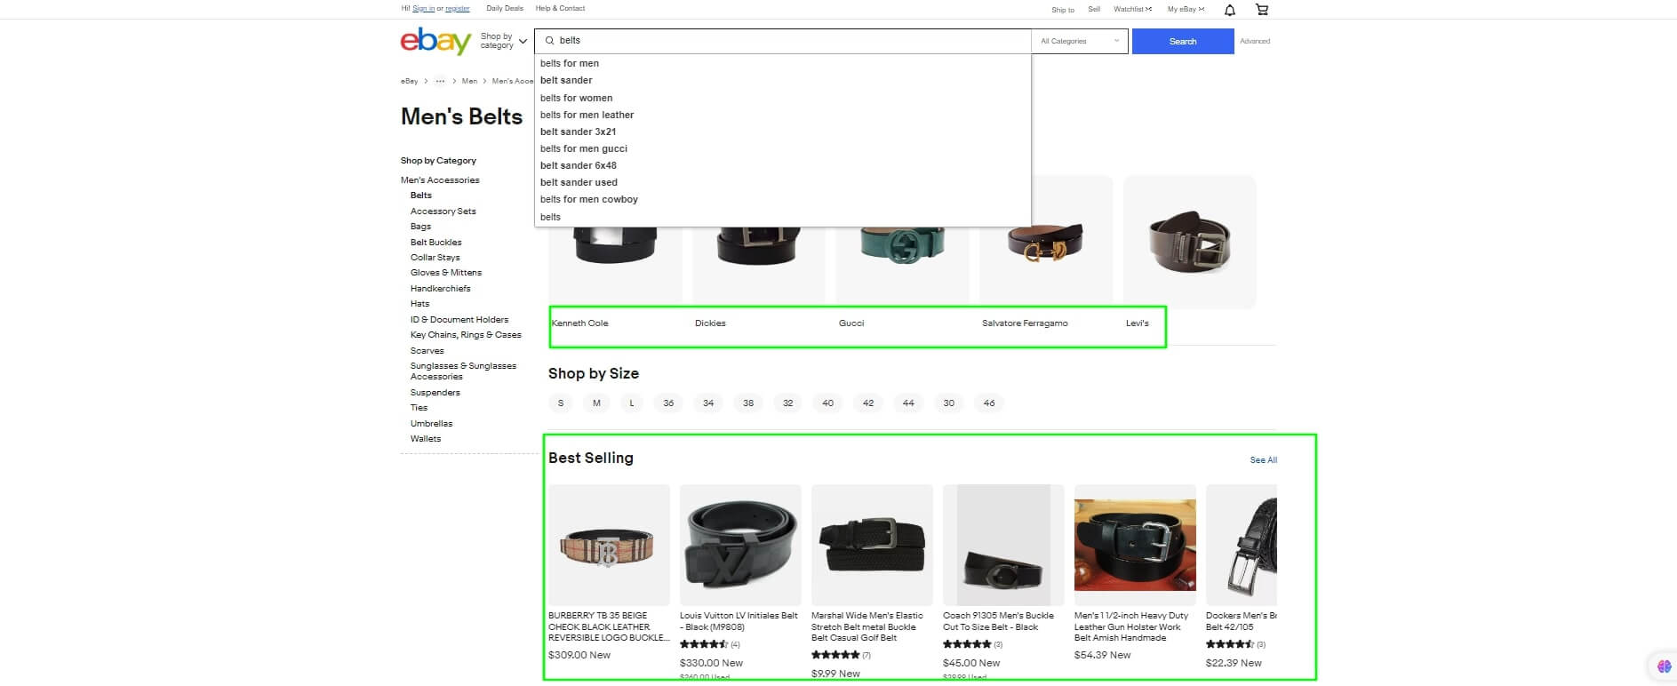The height and width of the screenshot is (686, 1677).
Task: Open the notifications bell icon
Action: (1230, 10)
